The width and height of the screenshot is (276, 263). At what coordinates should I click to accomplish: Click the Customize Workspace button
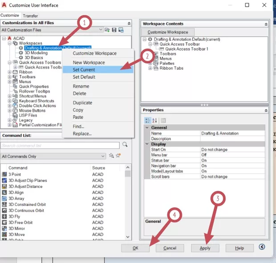(168, 32)
